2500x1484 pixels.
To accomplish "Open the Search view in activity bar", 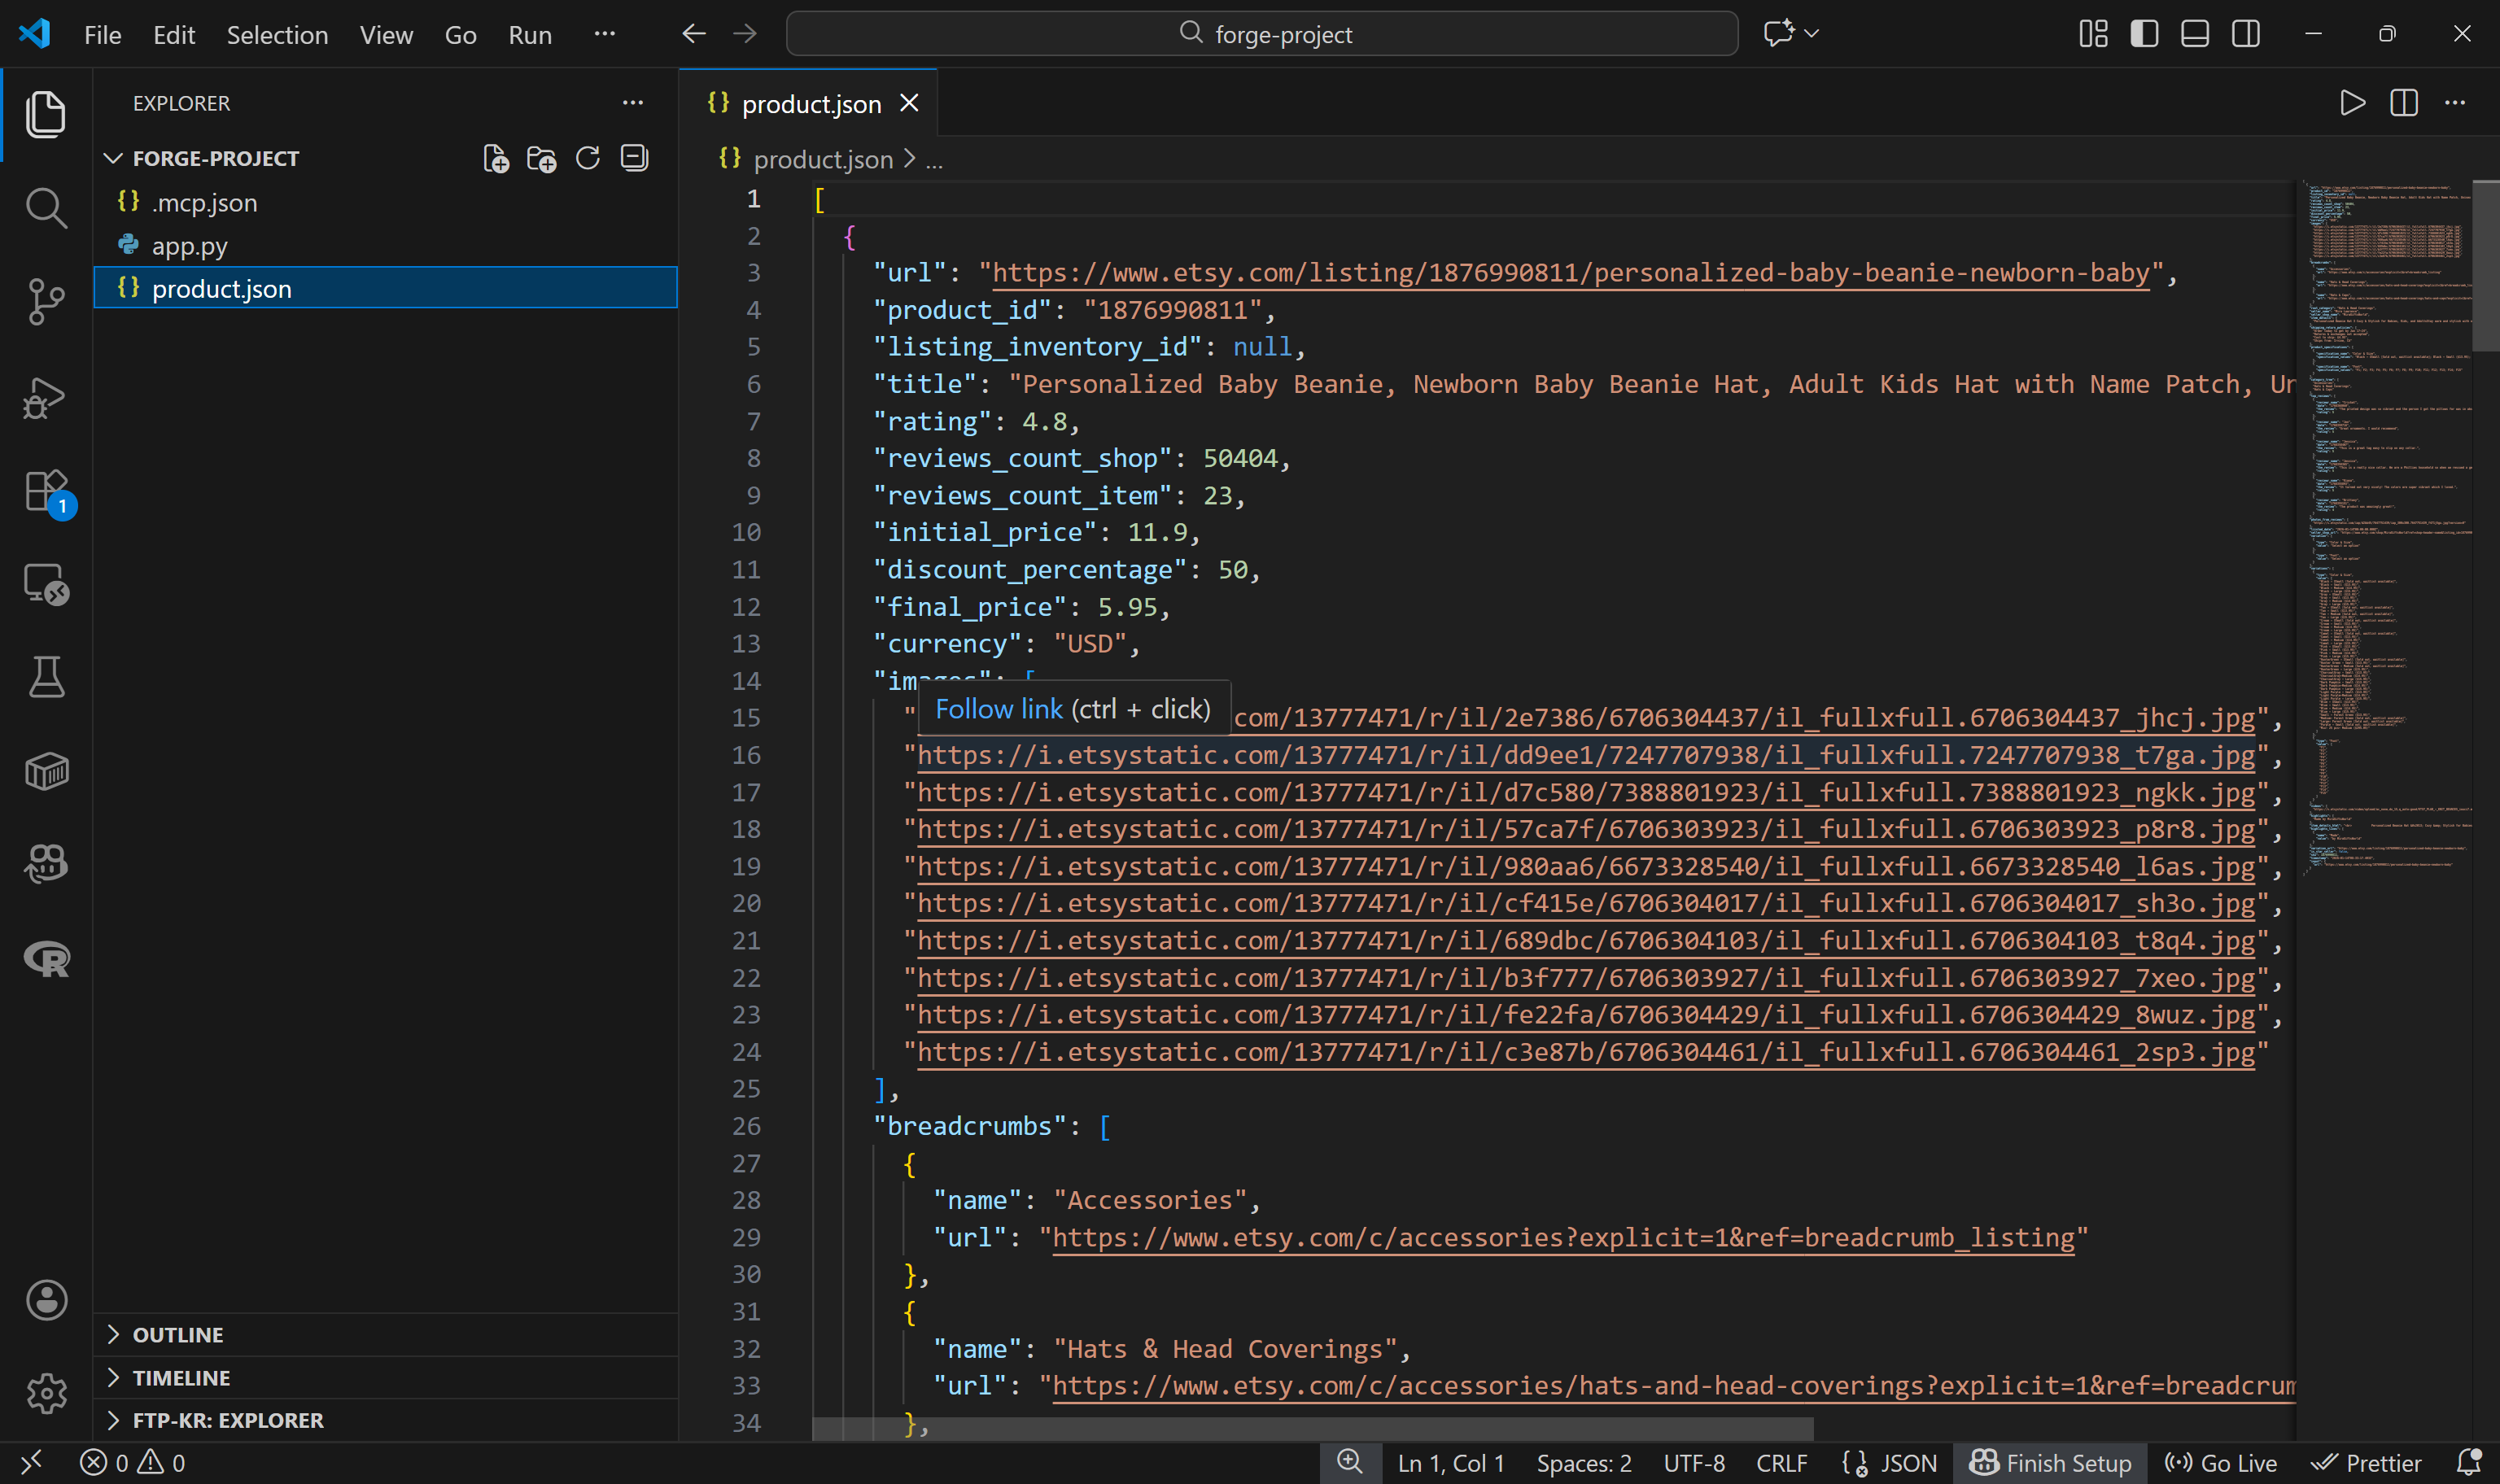I will 46,208.
